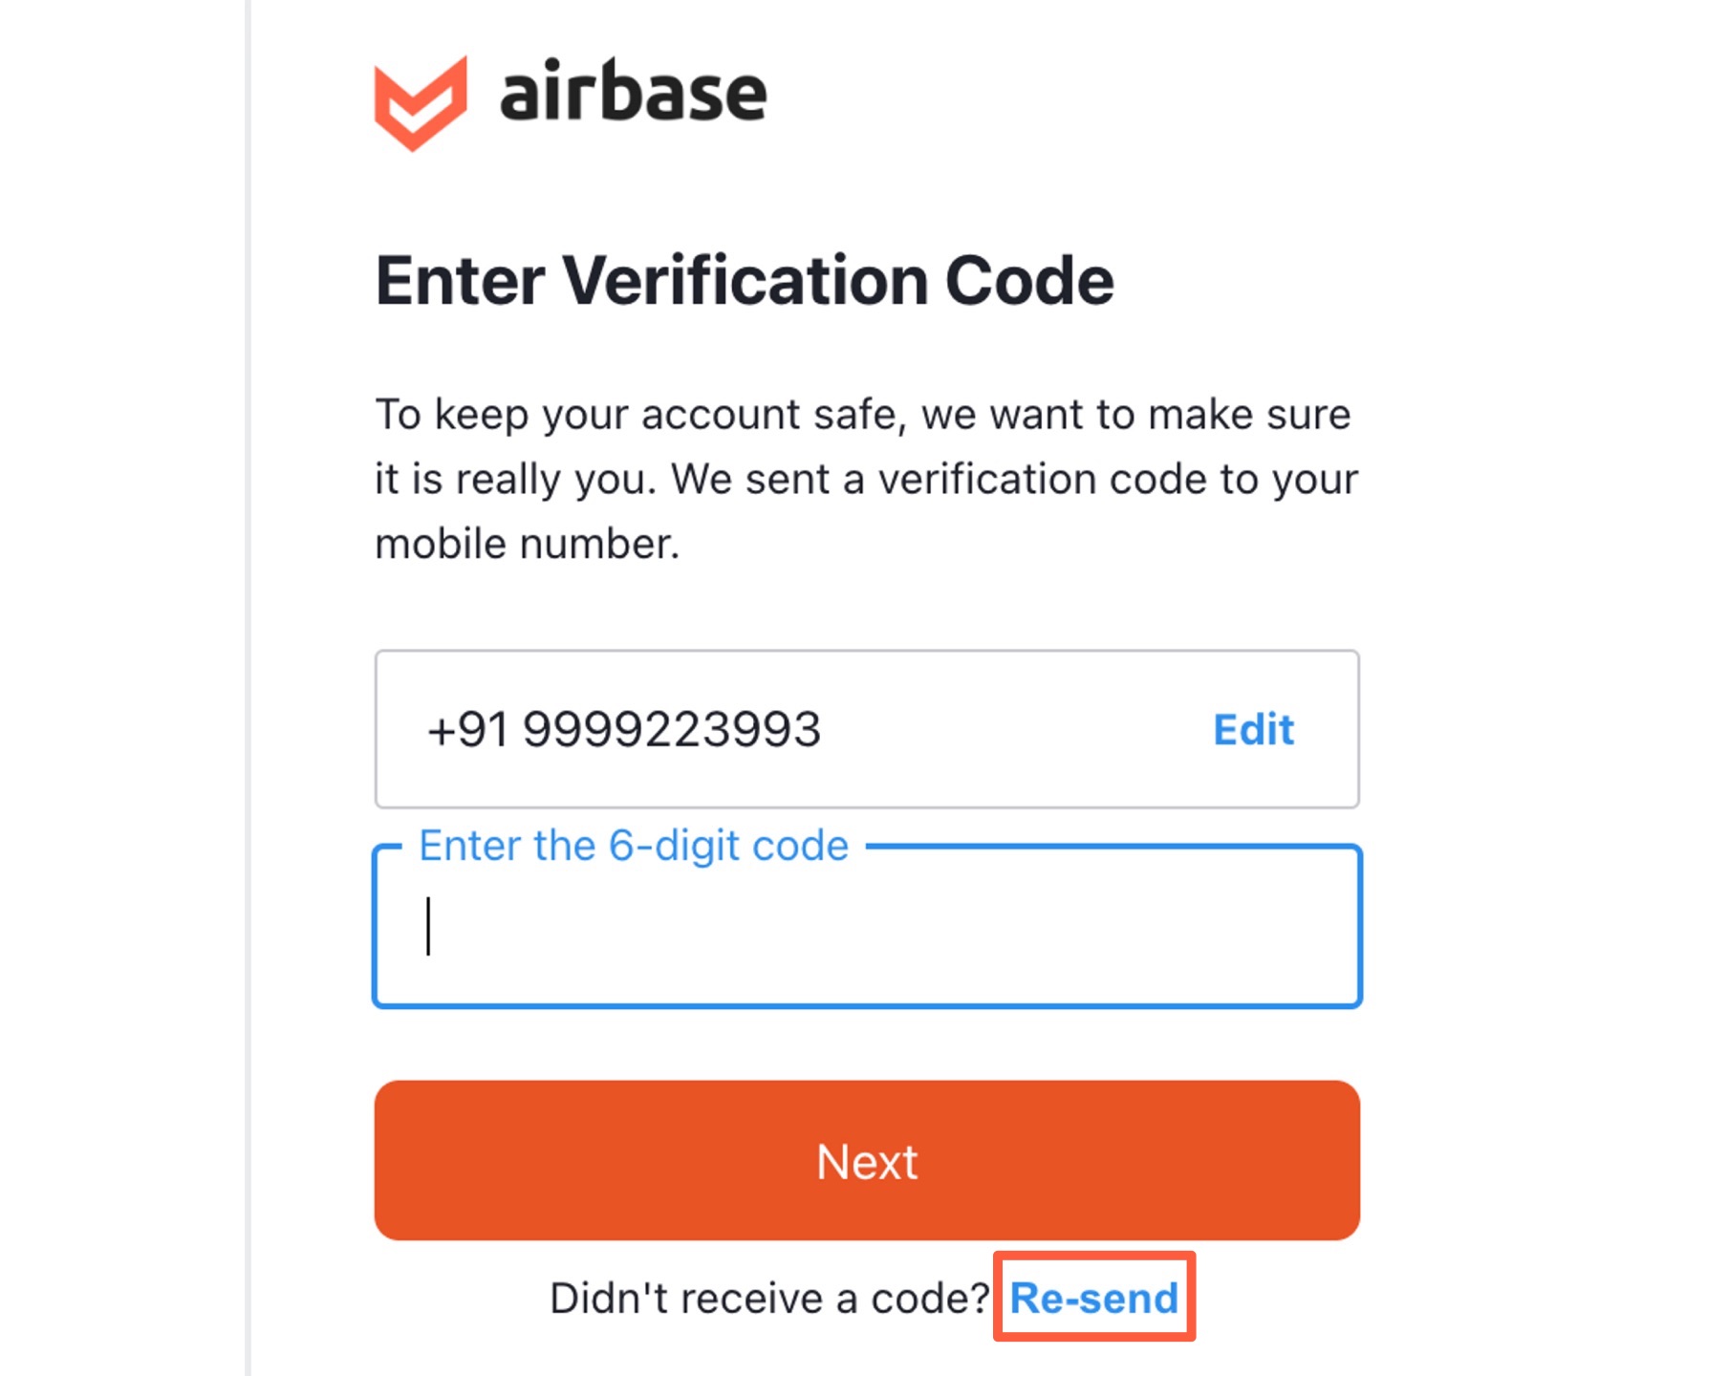Click Edit to change the phone number

(x=1253, y=730)
